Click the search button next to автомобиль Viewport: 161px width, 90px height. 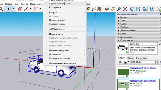157,62
